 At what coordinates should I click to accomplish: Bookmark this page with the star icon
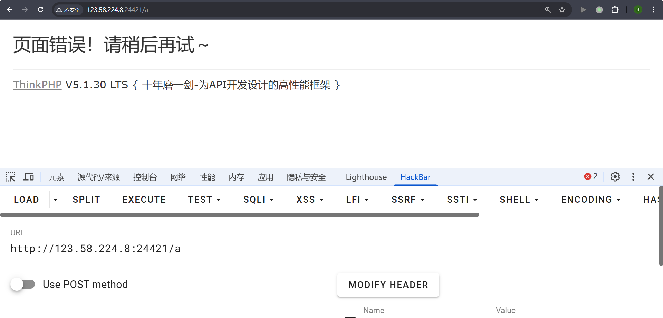pyautogui.click(x=562, y=10)
